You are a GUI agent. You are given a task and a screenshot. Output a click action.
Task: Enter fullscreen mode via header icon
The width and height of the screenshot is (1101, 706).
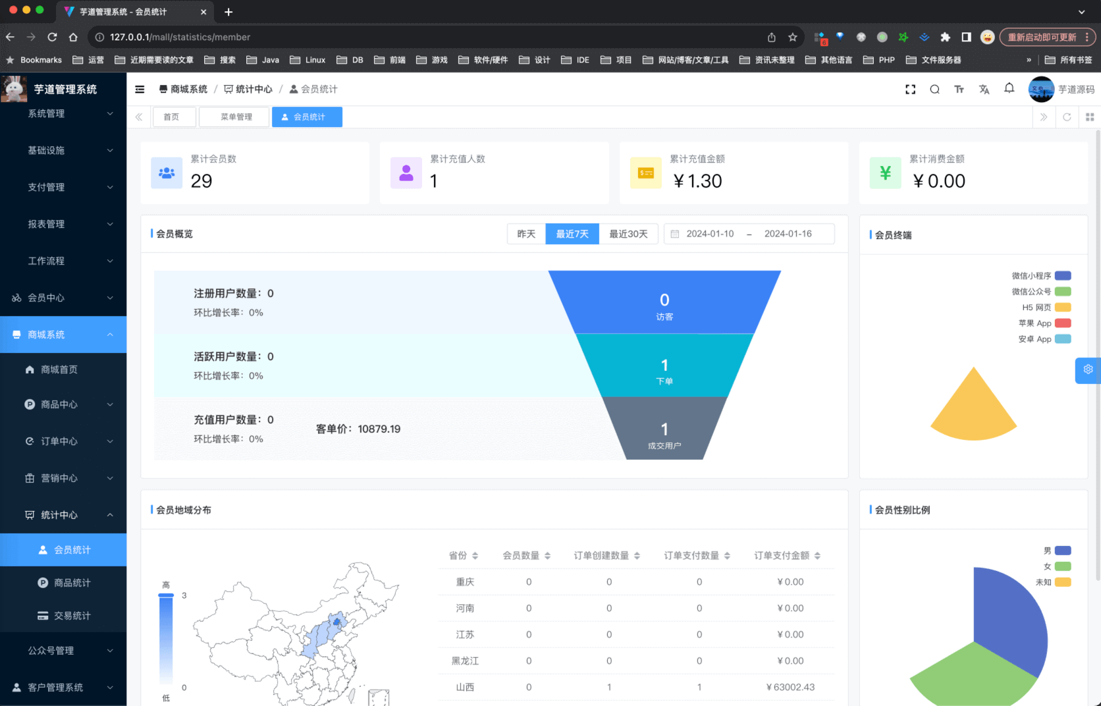tap(910, 90)
